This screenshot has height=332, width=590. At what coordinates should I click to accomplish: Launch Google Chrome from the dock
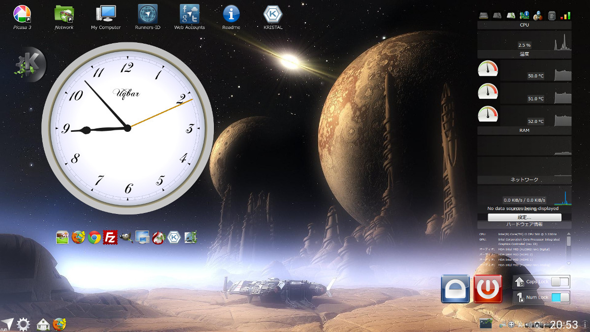pos(95,238)
